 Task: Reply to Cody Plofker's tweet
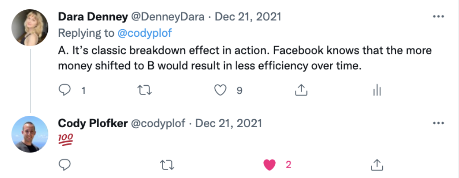point(65,165)
